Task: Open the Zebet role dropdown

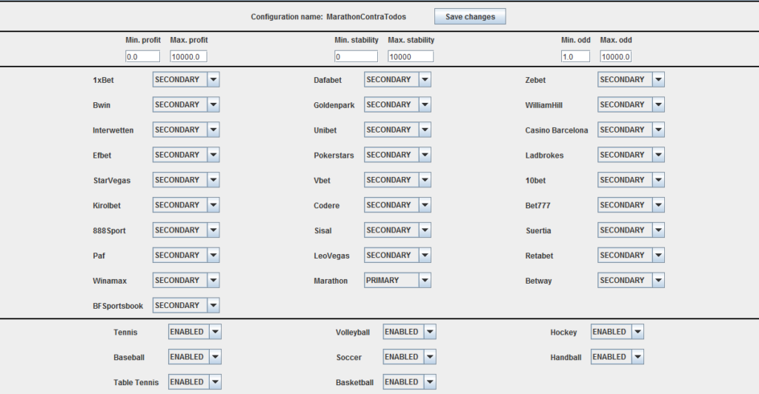Action: click(x=632, y=80)
